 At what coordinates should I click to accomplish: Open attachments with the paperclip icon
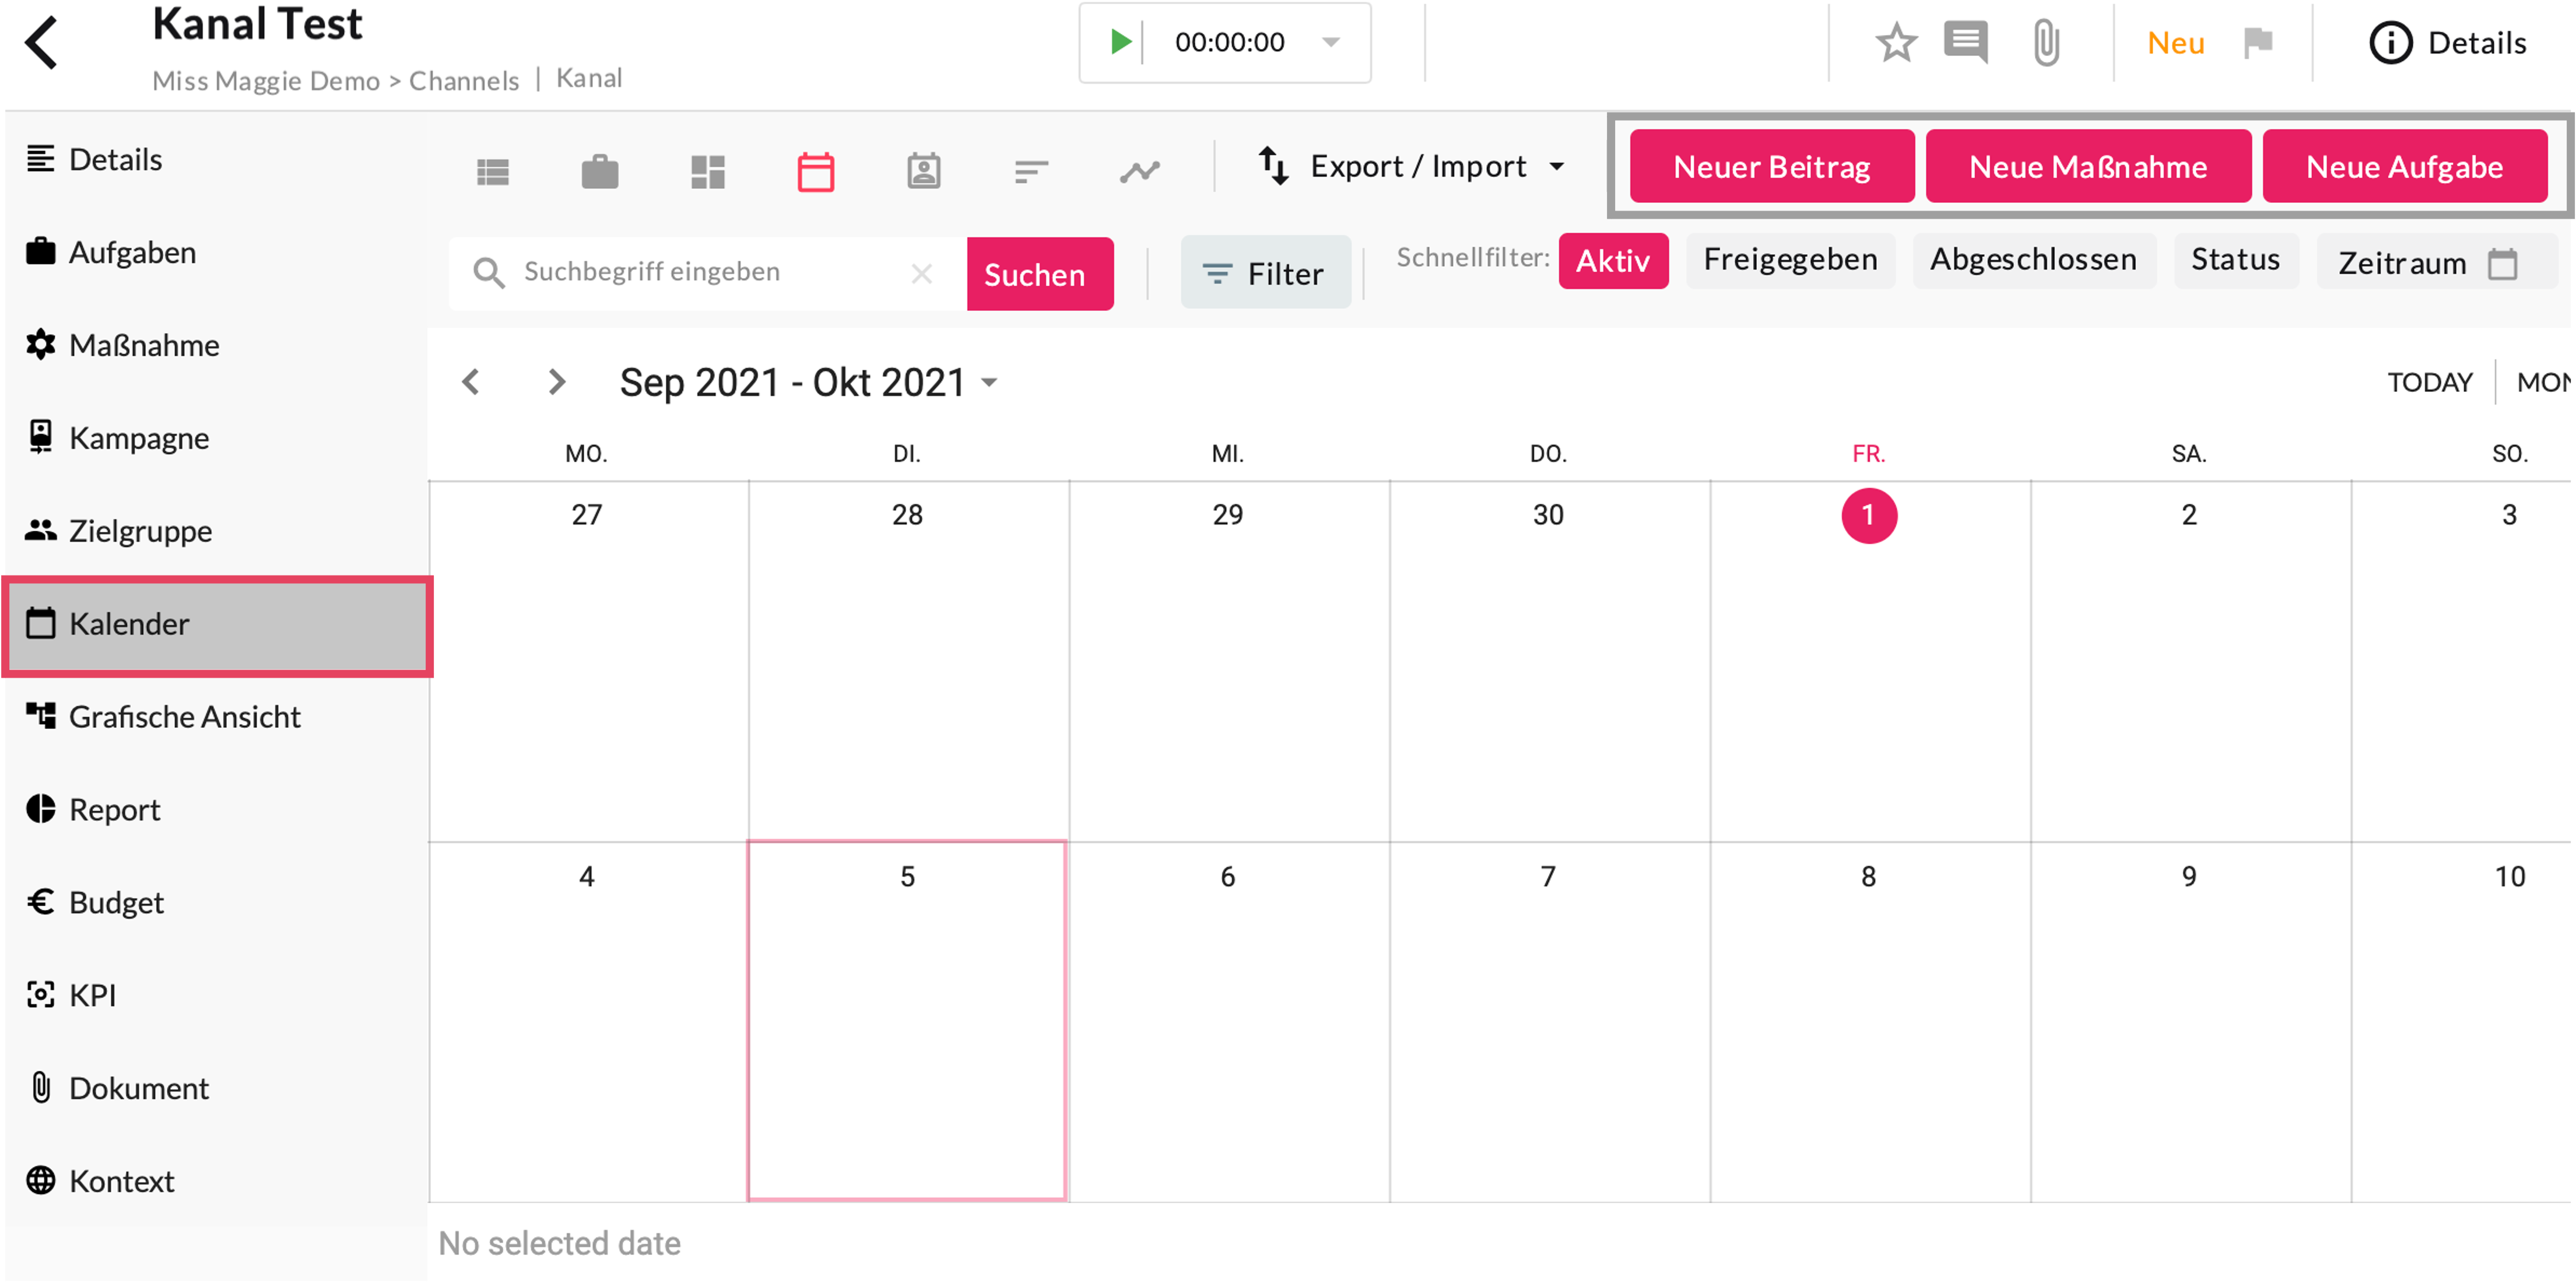[x=2046, y=43]
